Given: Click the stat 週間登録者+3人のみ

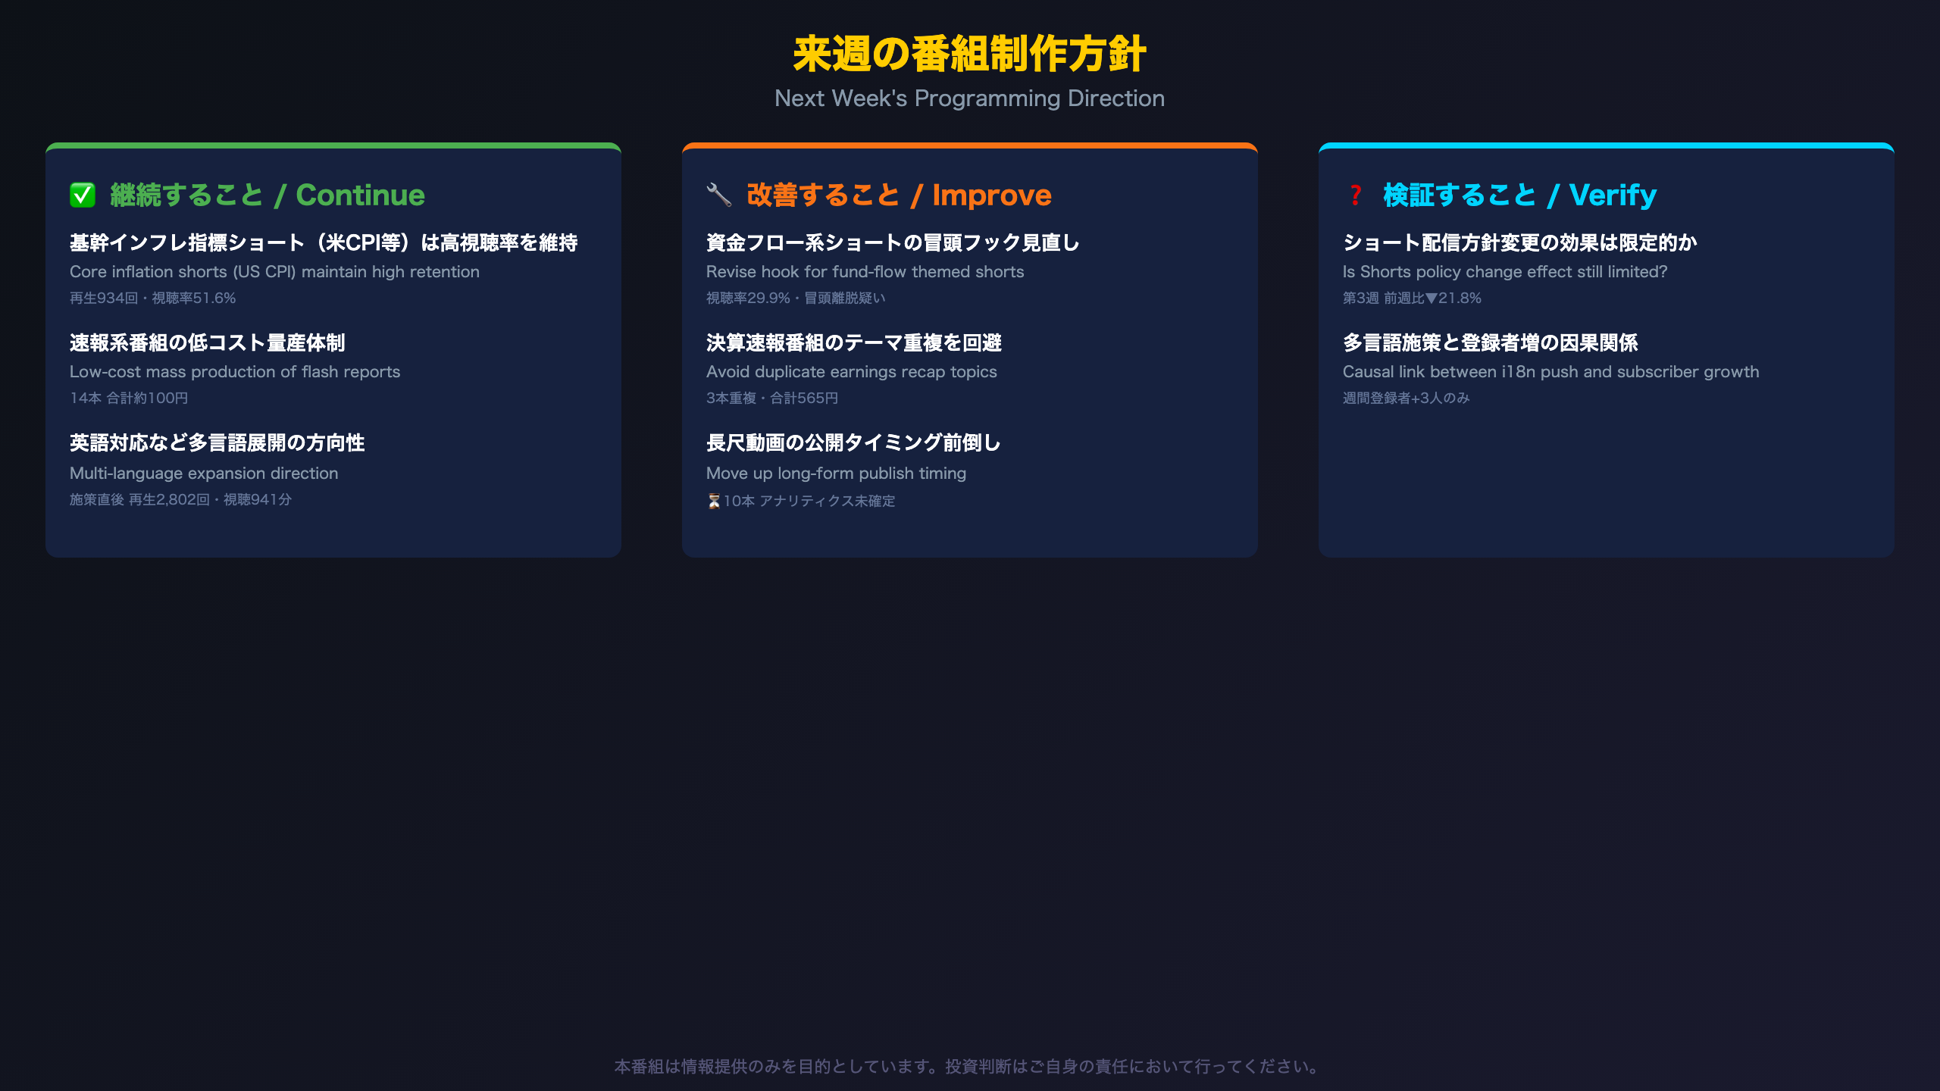Looking at the screenshot, I should [x=1406, y=398].
